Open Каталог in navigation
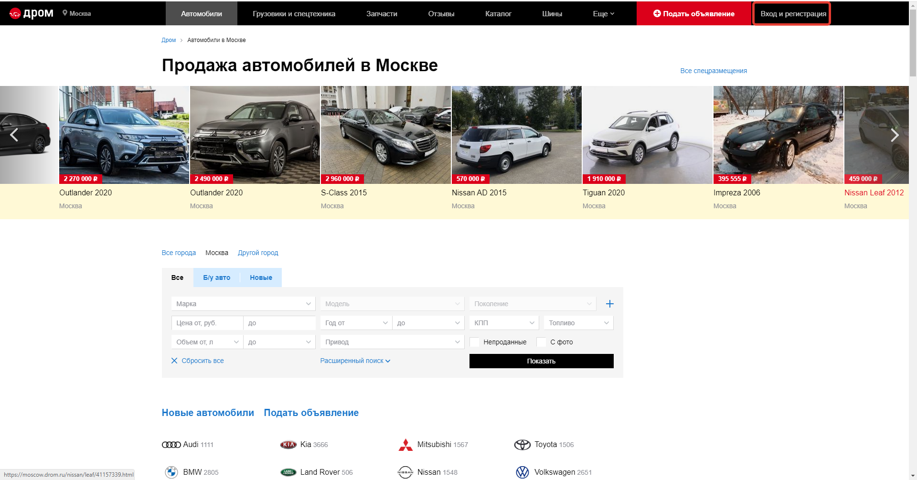Screen dimensions: 917x480 click(498, 13)
